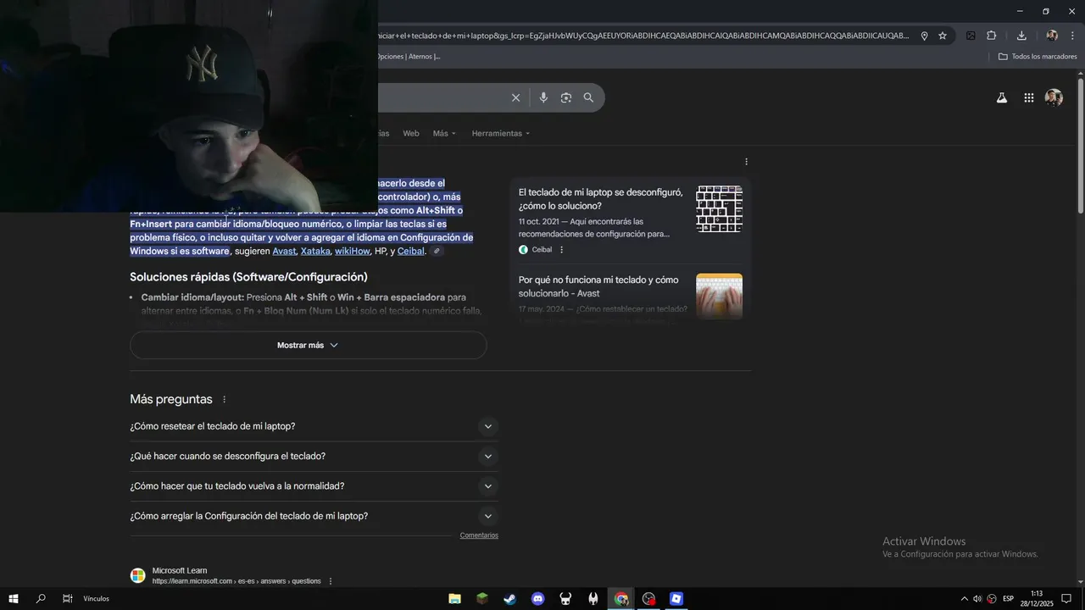Switch to the Web results tab
Viewport: 1085px width, 610px height.
[x=411, y=134]
